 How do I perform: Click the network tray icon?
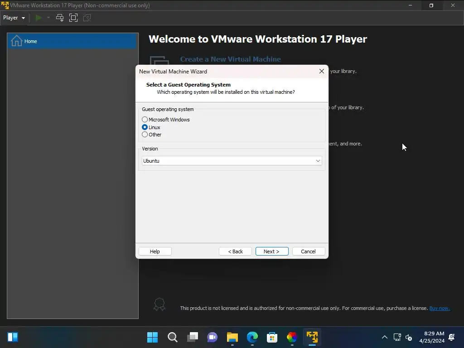pos(397,337)
